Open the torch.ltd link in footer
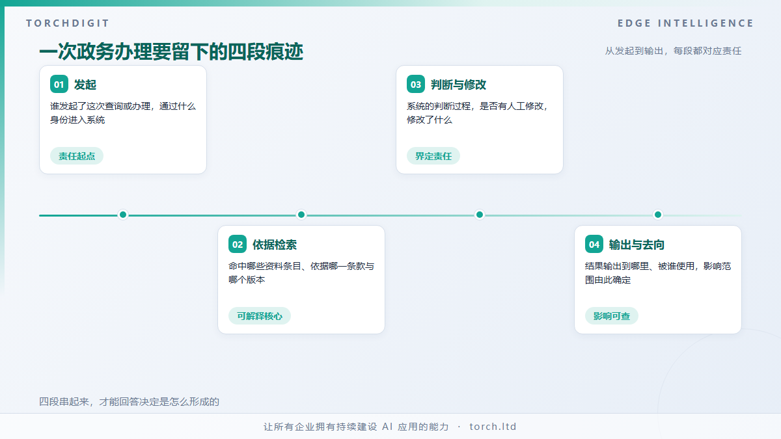Image resolution: width=781 pixels, height=439 pixels. 493,427
